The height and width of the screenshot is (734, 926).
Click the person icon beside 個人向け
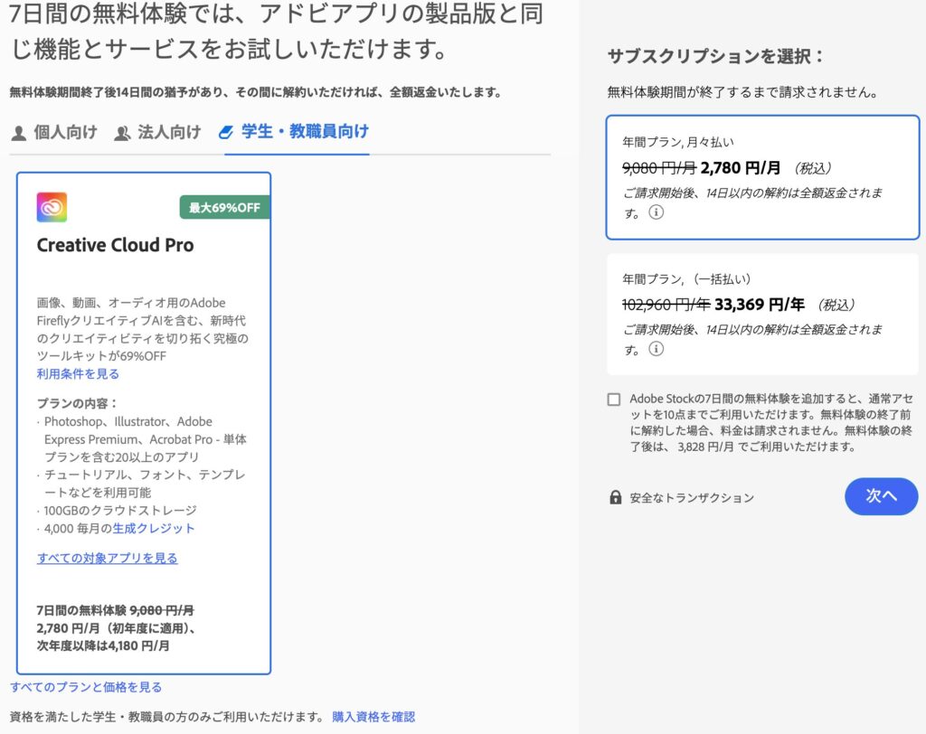pos(18,133)
